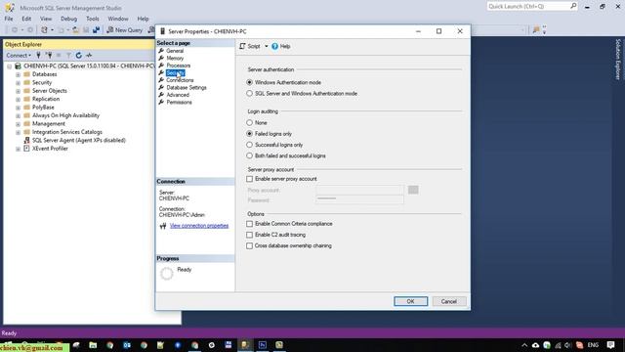Click the Proxy account input field
625x352 pixels.
pos(359,190)
